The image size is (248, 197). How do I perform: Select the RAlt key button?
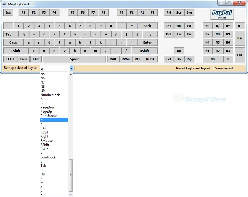click(113, 59)
